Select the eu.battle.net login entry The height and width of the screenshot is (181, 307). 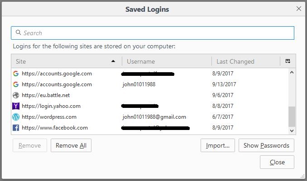pos(150,95)
